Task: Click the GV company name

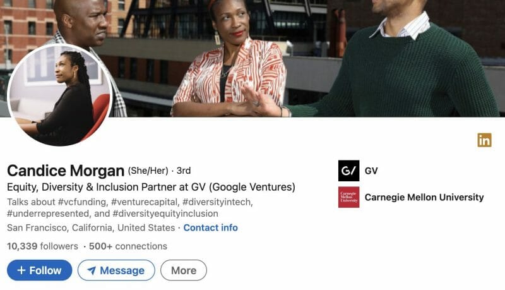Action: click(x=371, y=171)
